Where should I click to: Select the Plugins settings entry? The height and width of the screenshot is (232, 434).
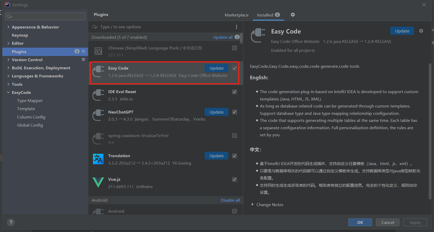pyautogui.click(x=45, y=52)
